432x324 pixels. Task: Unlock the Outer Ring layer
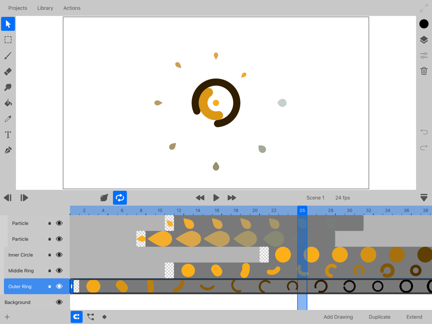[50, 286]
